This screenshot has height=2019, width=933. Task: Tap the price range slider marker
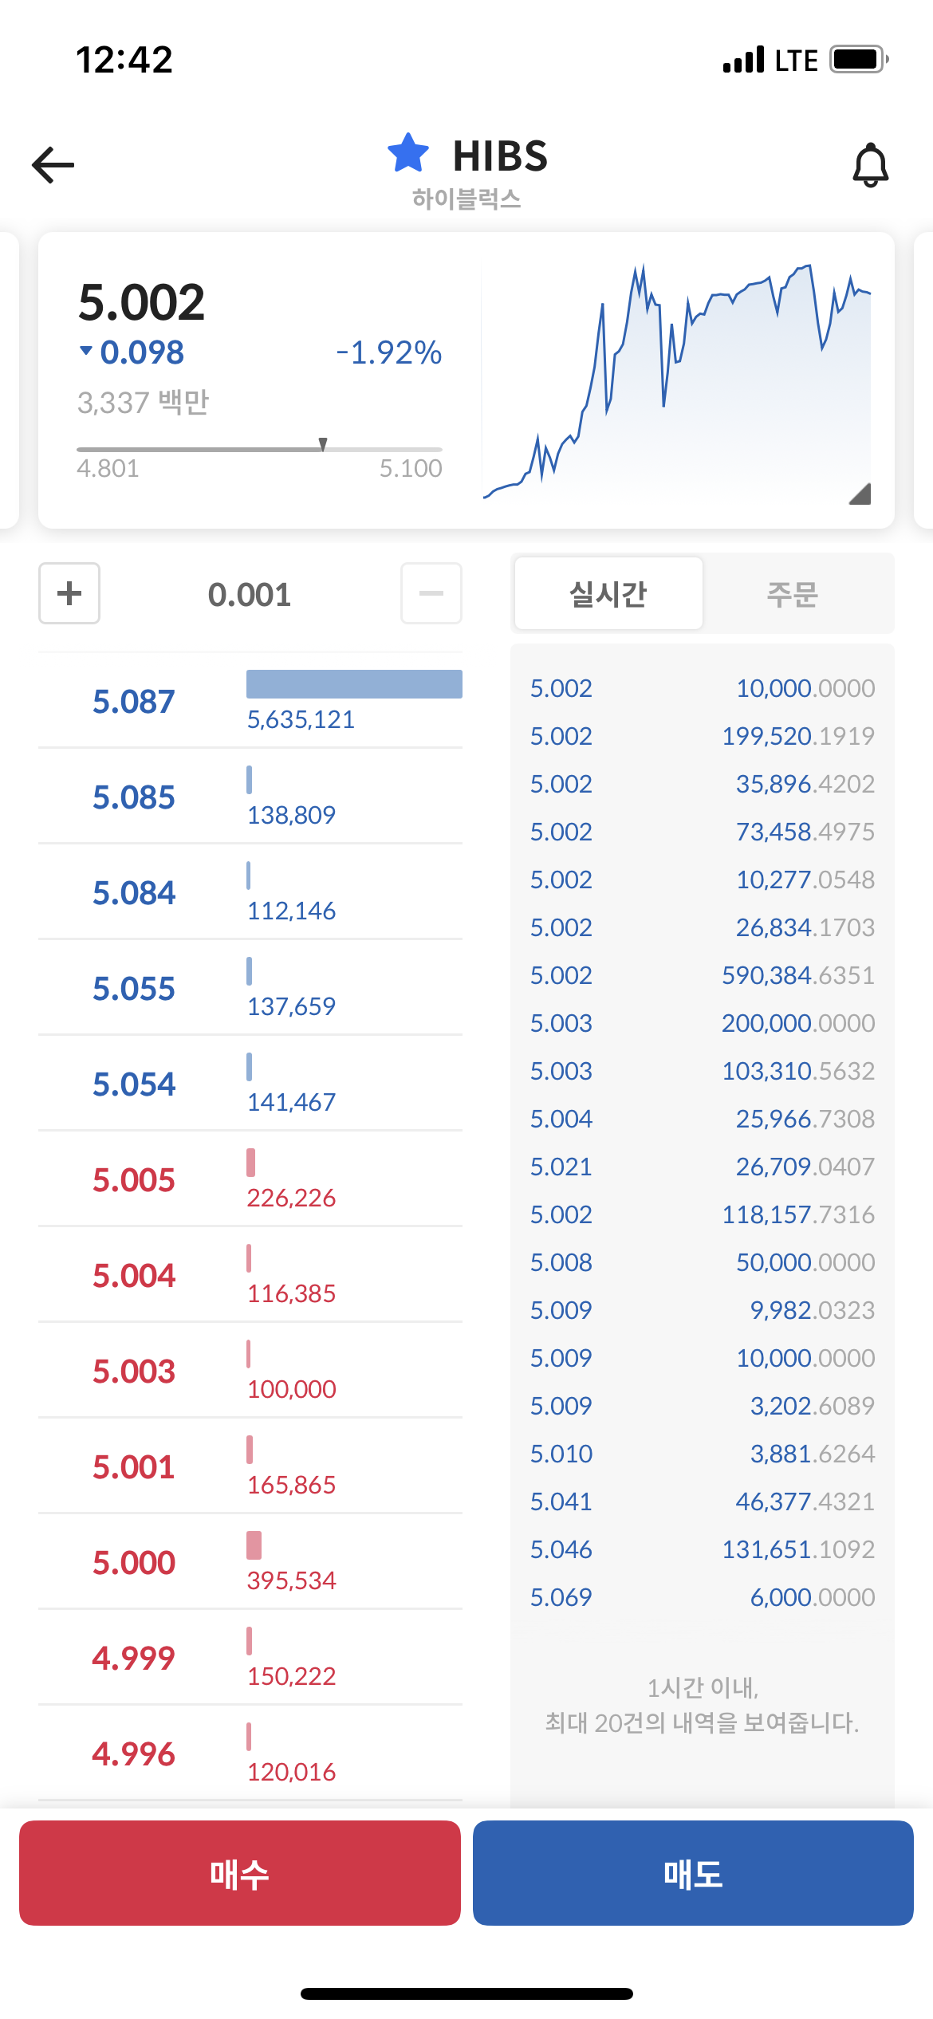[x=323, y=444]
